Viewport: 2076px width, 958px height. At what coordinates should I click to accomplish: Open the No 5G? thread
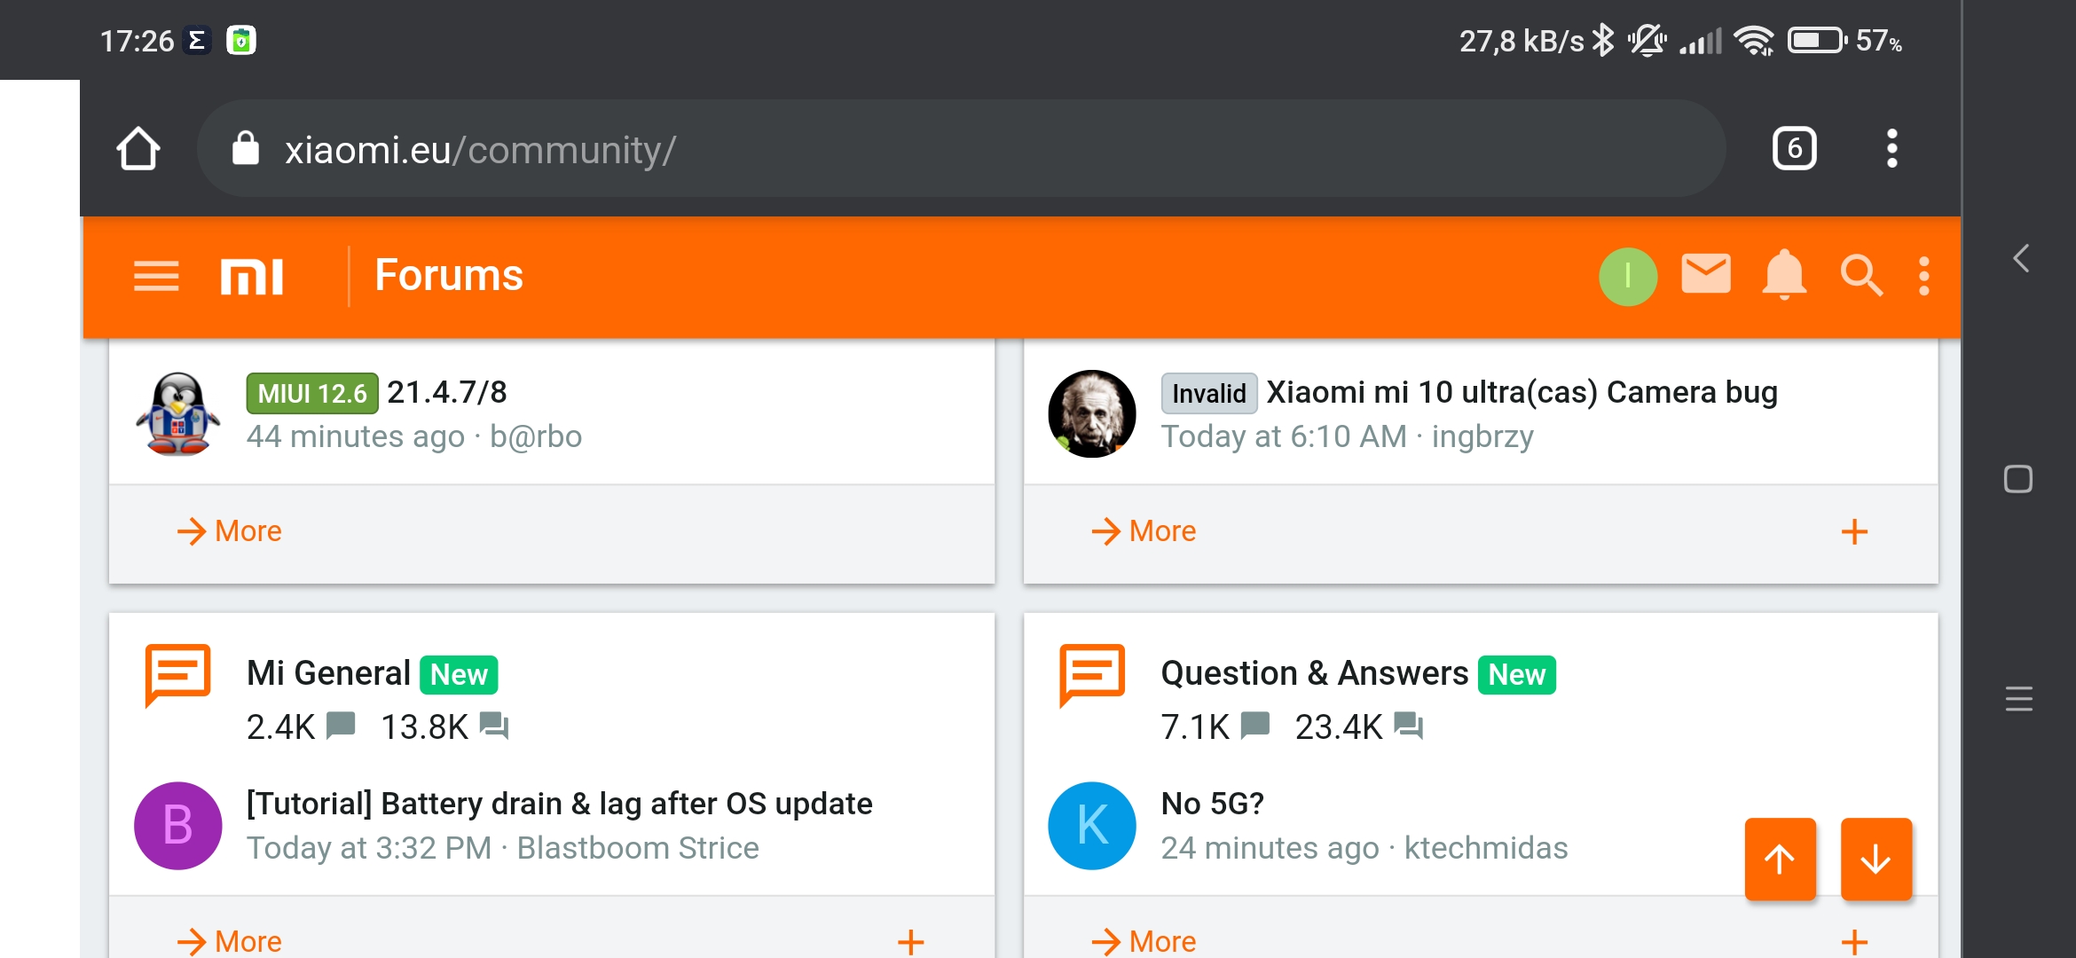(x=1213, y=804)
